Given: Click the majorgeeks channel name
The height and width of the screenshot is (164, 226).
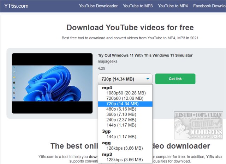Looking at the screenshot, I should click(107, 61).
